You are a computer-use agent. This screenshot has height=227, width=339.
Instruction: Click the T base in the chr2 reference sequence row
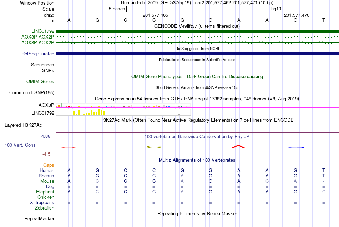[x=323, y=20]
